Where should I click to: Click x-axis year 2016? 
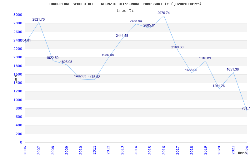164,150
